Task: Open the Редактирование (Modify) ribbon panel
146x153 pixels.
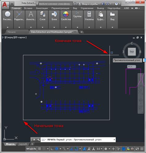Action: pos(19,19)
